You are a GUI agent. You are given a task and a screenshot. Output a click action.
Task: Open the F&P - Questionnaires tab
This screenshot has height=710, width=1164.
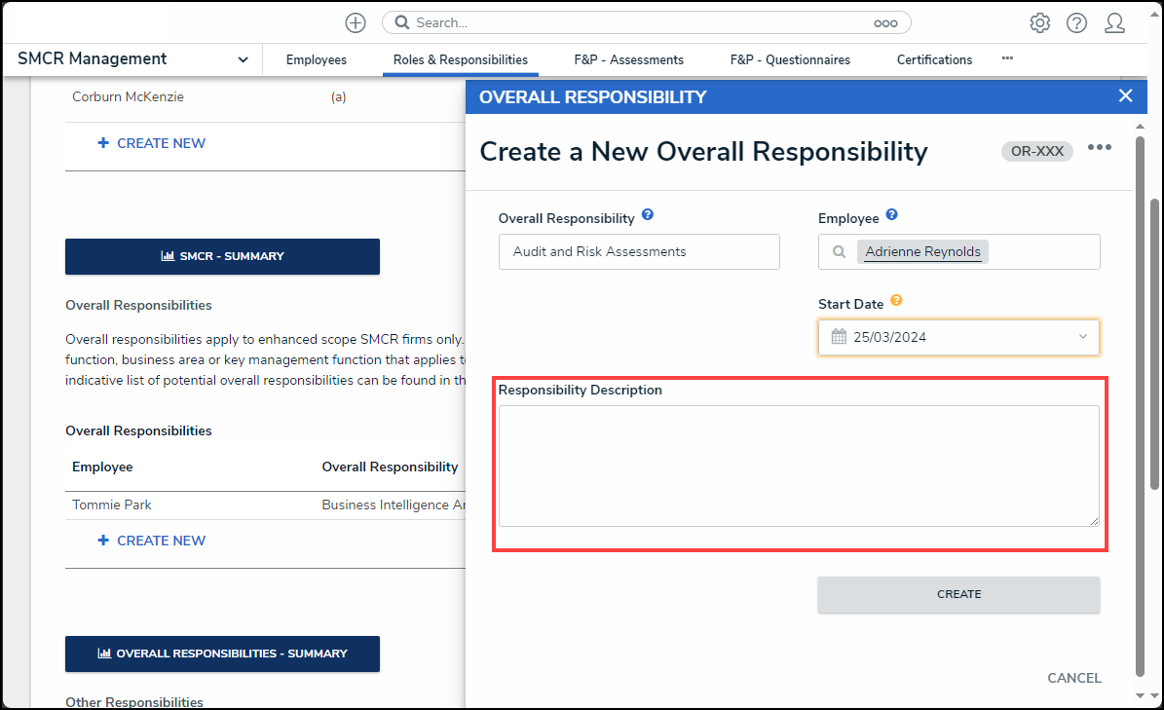pos(789,59)
